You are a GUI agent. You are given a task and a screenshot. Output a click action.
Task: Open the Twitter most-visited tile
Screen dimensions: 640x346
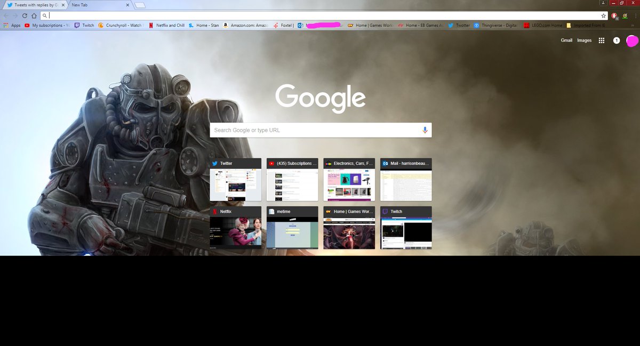[235, 180]
